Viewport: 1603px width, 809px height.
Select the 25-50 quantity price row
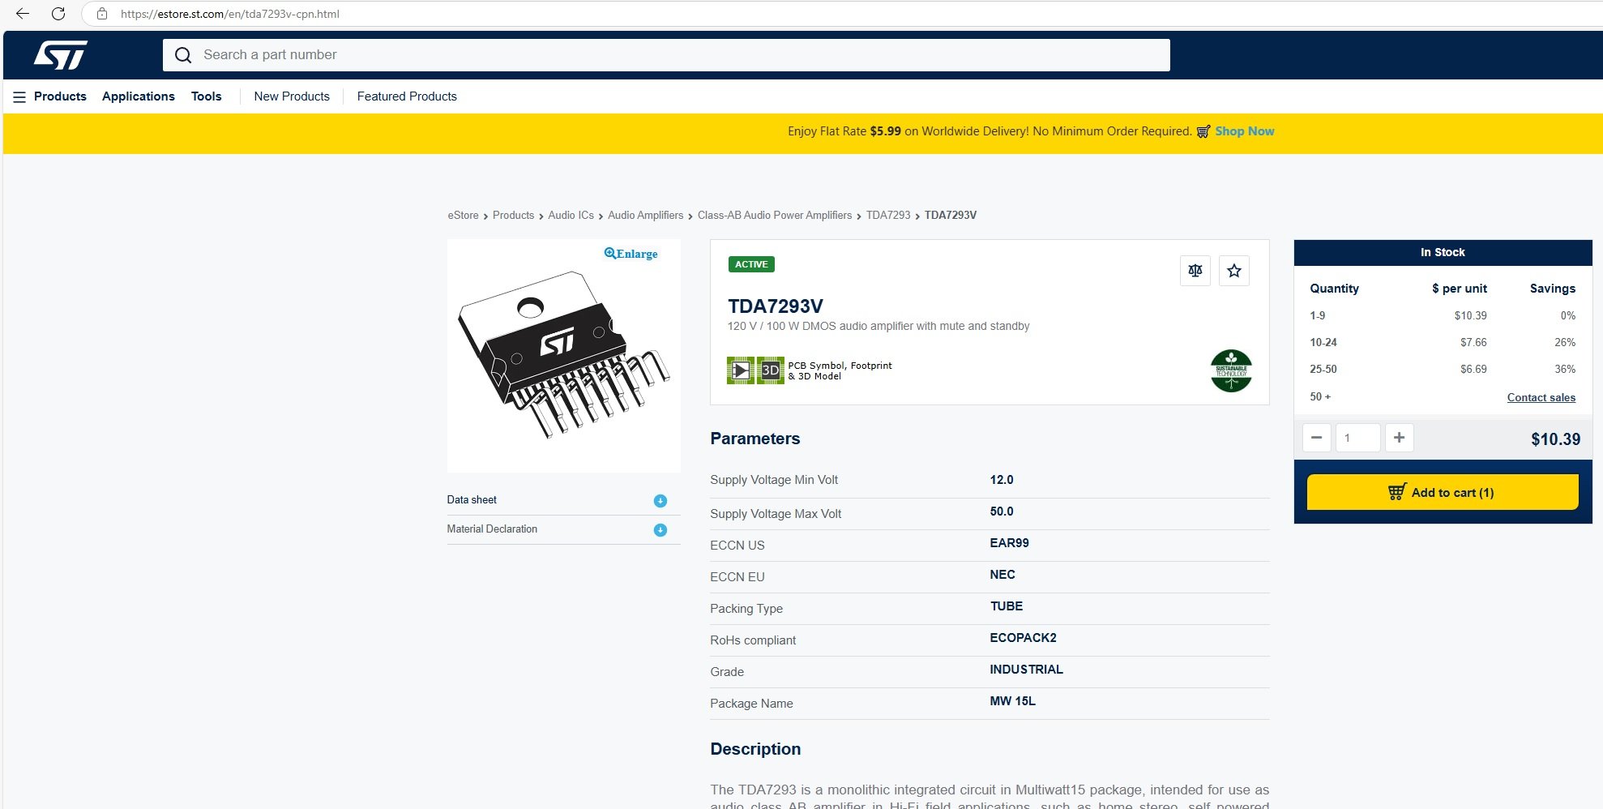tap(1443, 369)
